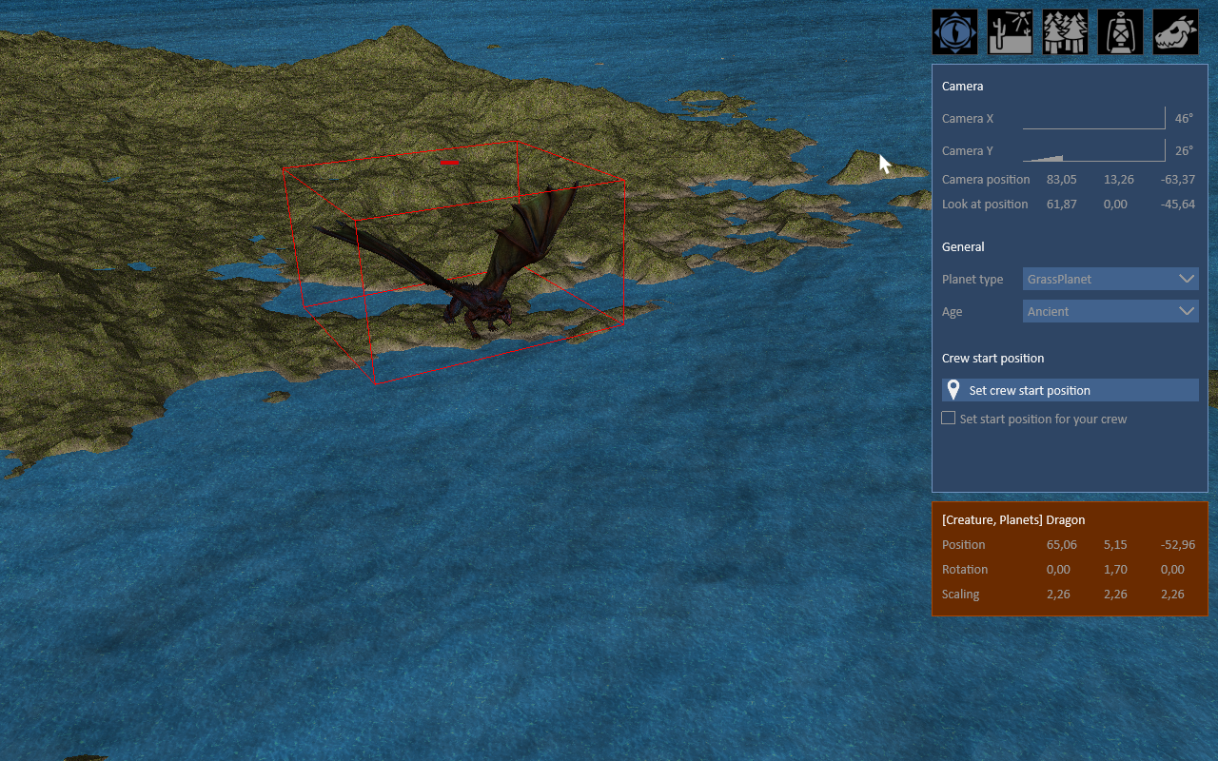Screen dimensions: 1218x761
Task: Open the desert cactus terrain icon
Action: pyautogui.click(x=1011, y=31)
